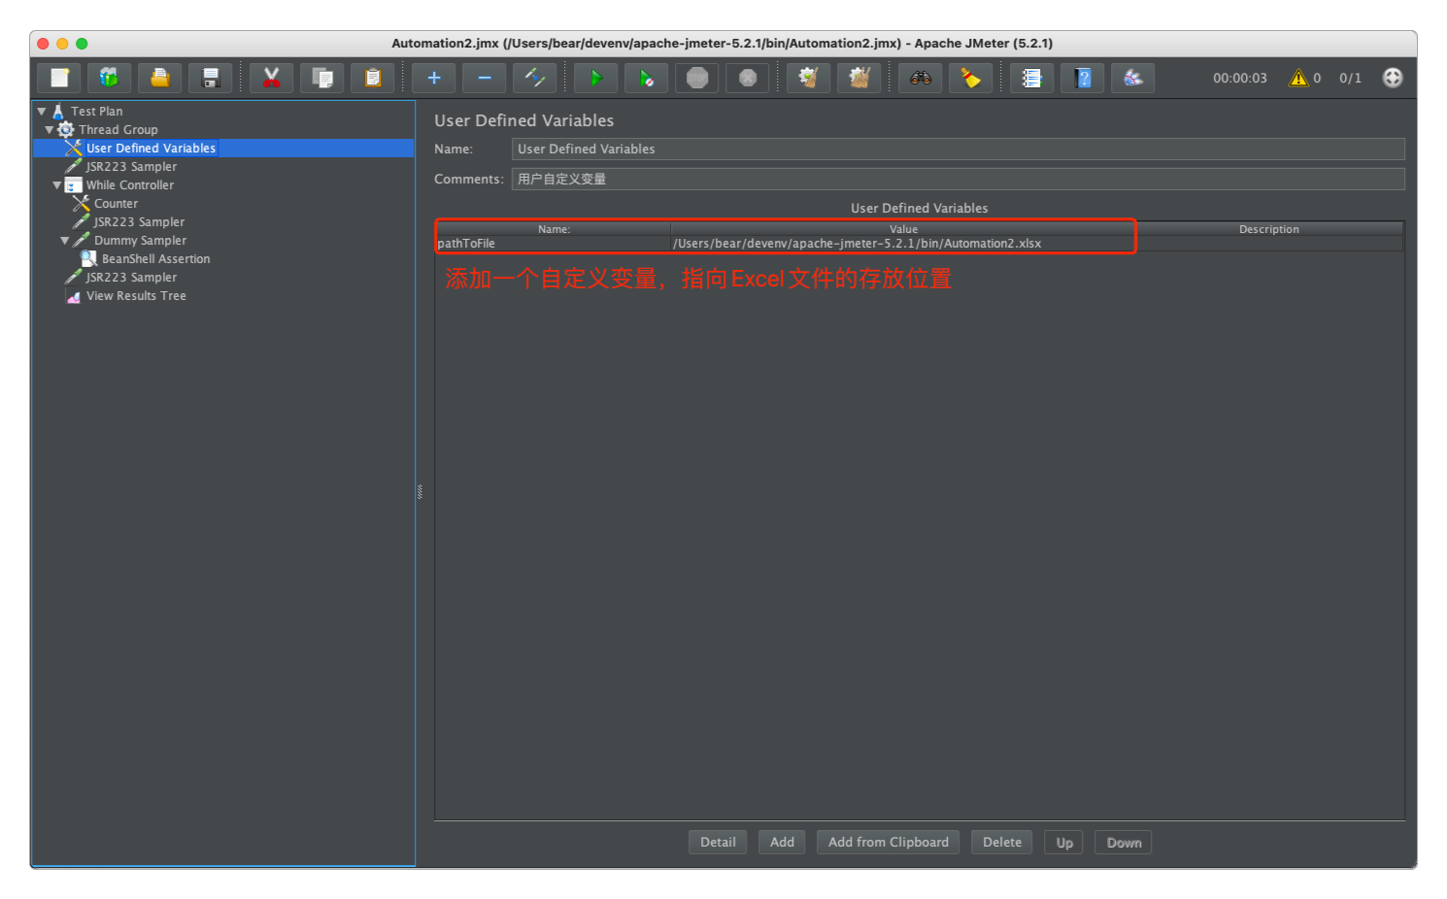This screenshot has height=899, width=1447.
Task: Click the Copy icon in toolbar
Action: tap(322, 78)
